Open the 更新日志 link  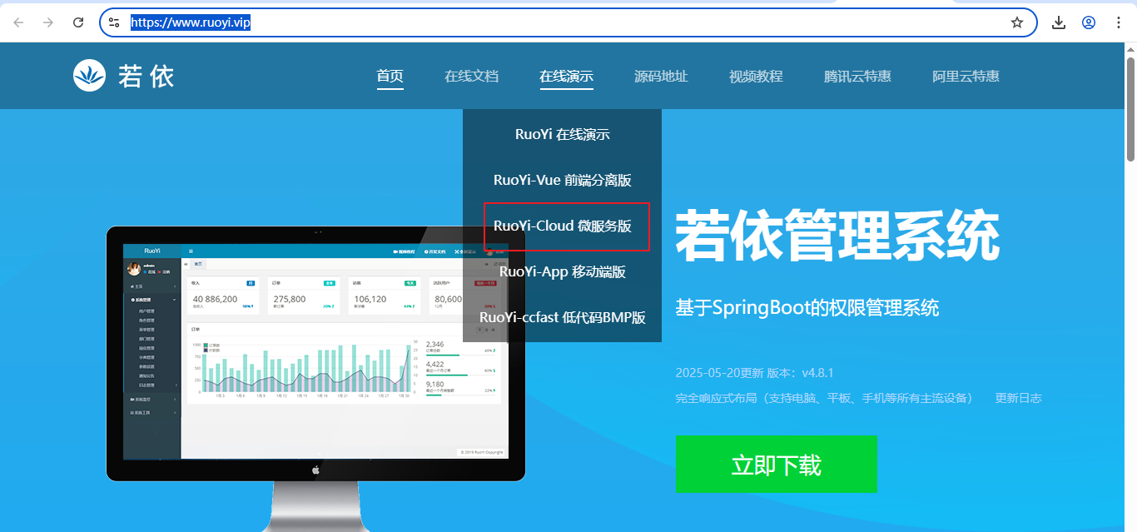pos(1018,398)
